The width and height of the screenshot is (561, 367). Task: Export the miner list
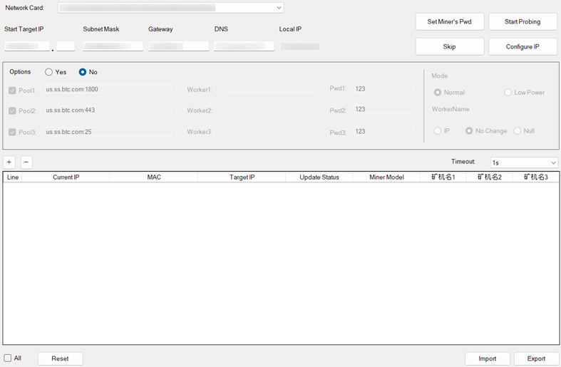point(536,358)
